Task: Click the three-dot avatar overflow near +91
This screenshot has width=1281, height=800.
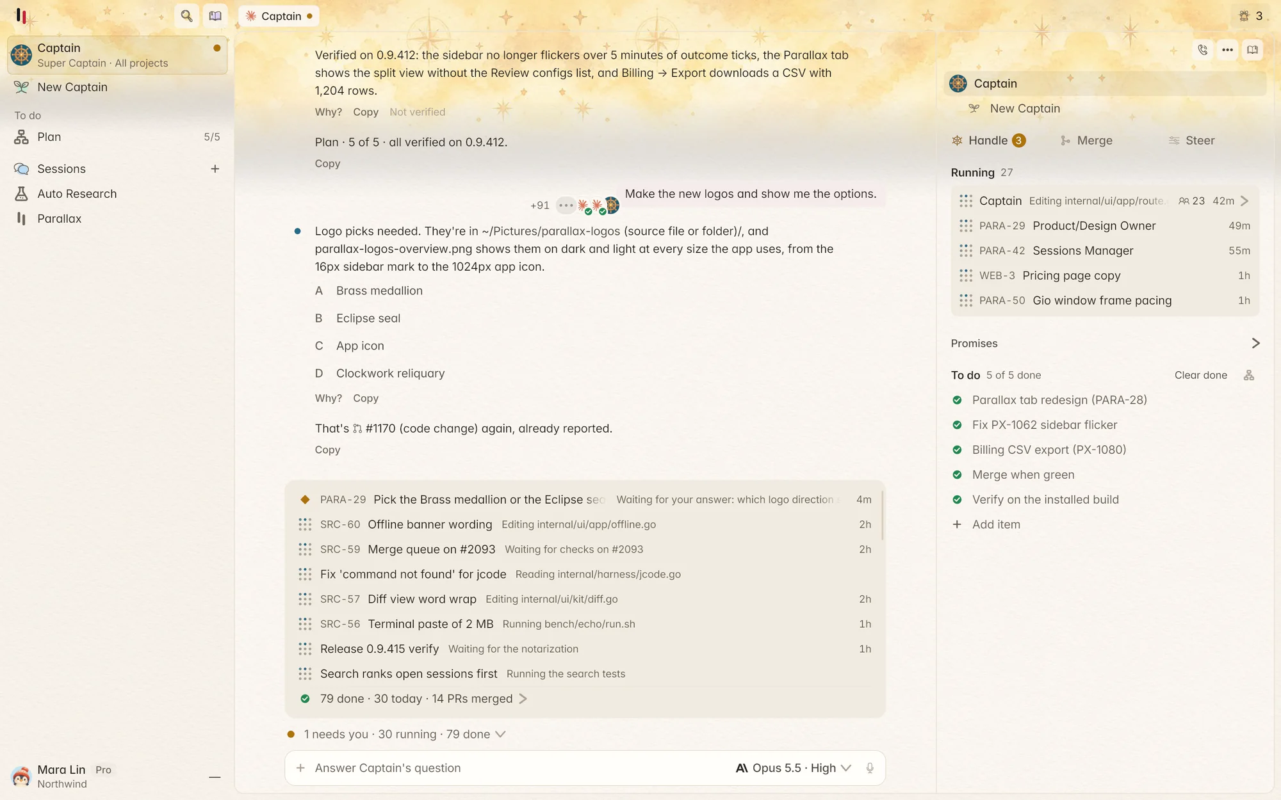Action: tap(566, 205)
